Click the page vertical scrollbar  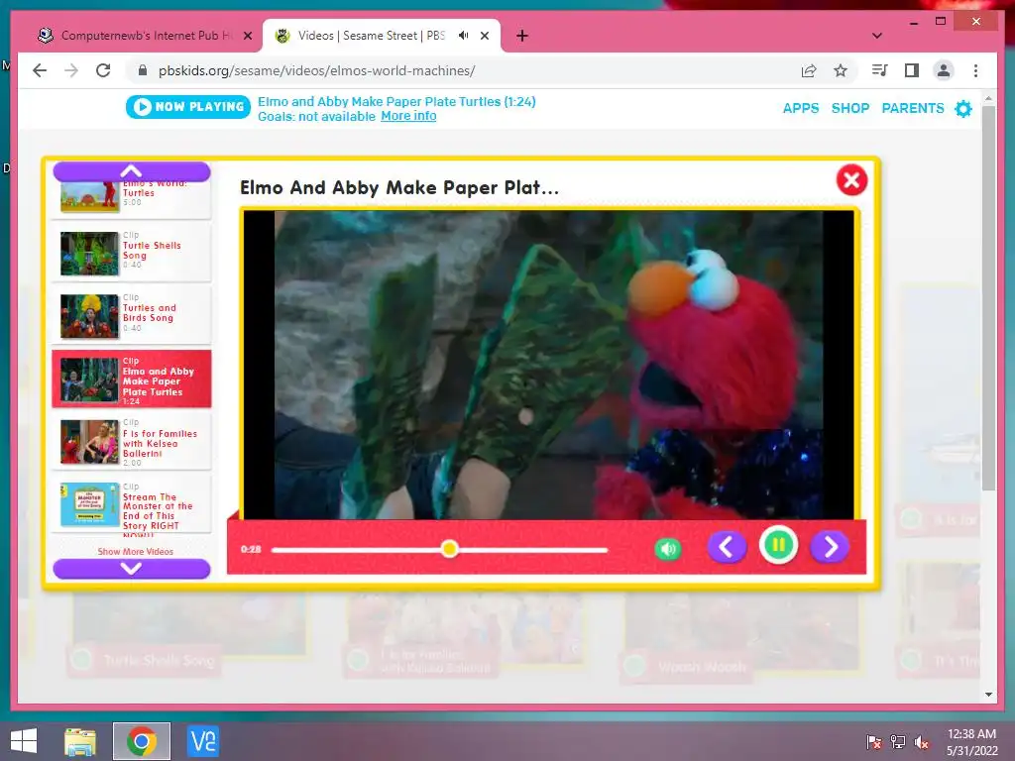988,297
